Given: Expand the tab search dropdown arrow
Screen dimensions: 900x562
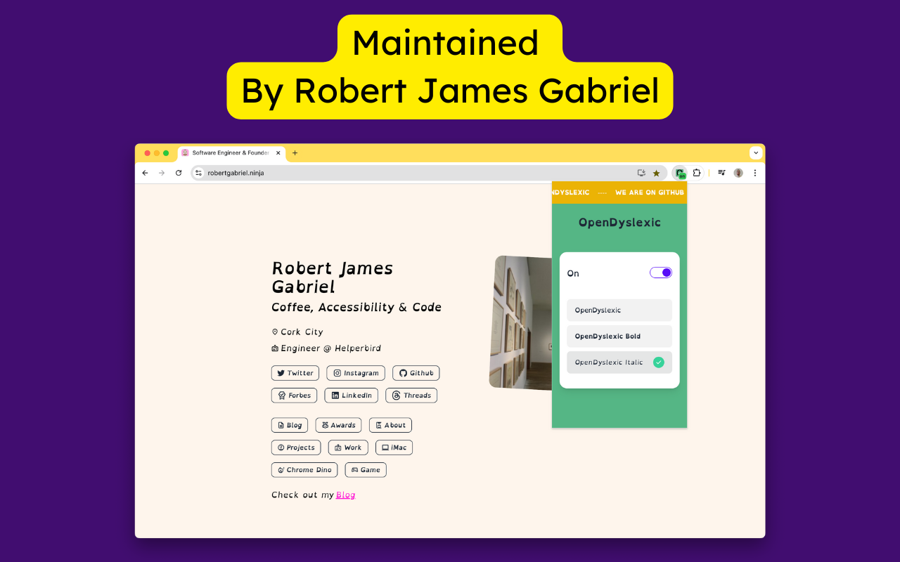Looking at the screenshot, I should pyautogui.click(x=756, y=153).
